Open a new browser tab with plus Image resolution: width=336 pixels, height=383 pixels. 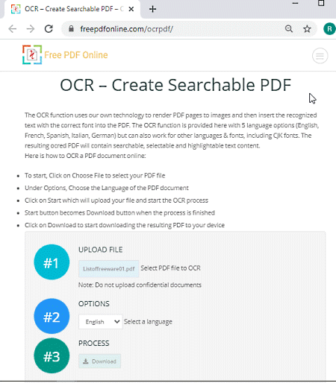click(x=152, y=9)
